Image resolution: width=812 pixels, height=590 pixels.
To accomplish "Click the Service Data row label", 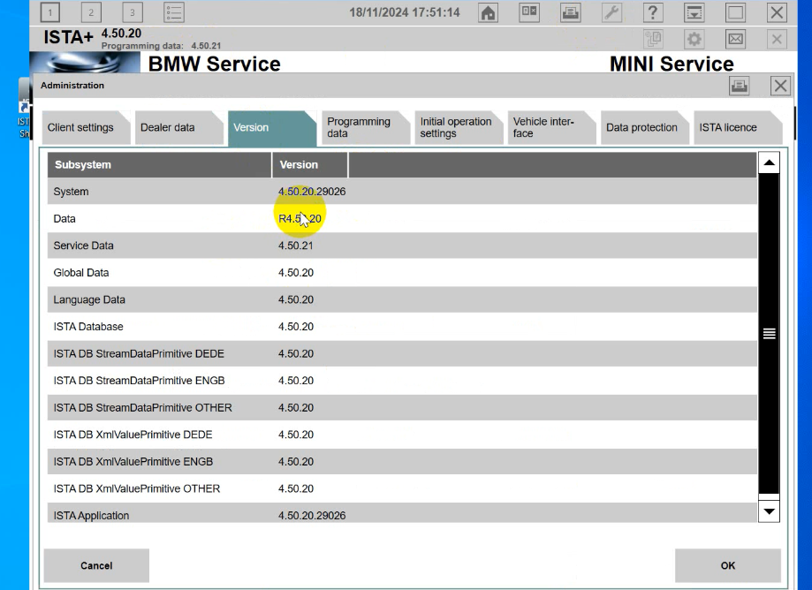I will pos(83,246).
